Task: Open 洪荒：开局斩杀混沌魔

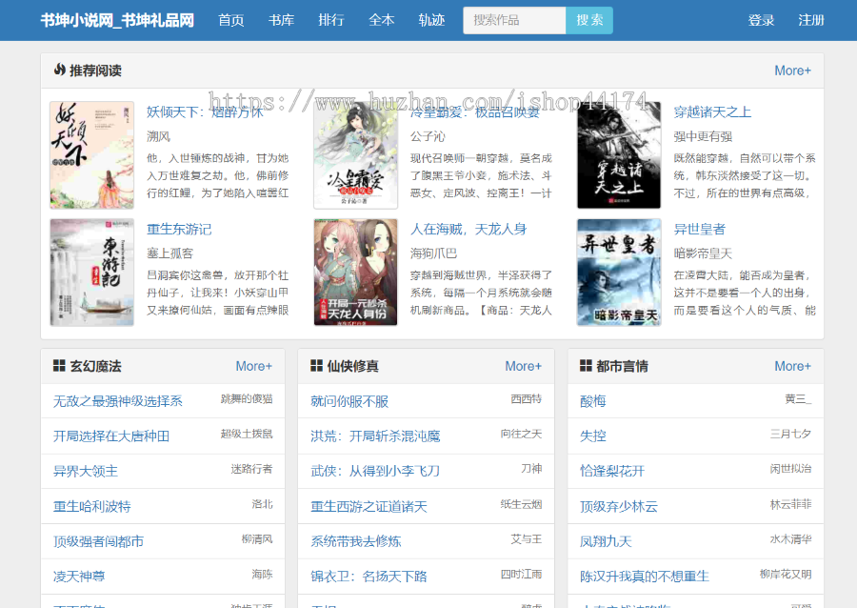Action: click(x=375, y=436)
